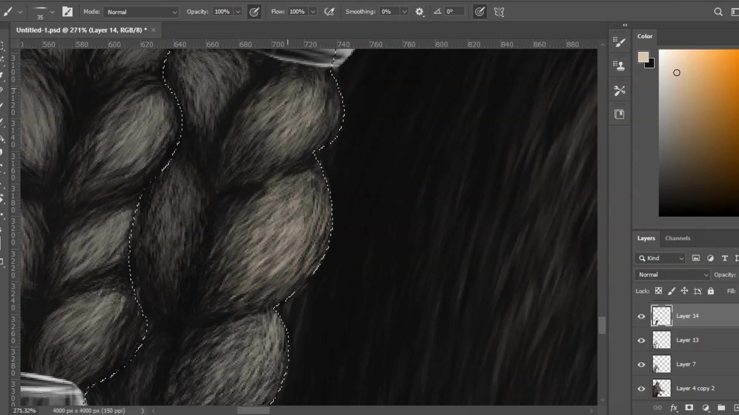Click the brush angle field
Viewport: 739px width, 415px height.
click(x=454, y=12)
